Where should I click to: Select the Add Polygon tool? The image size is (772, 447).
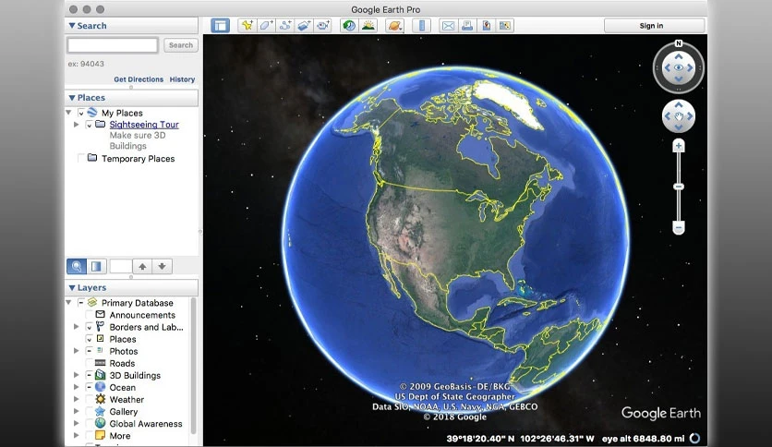(266, 26)
